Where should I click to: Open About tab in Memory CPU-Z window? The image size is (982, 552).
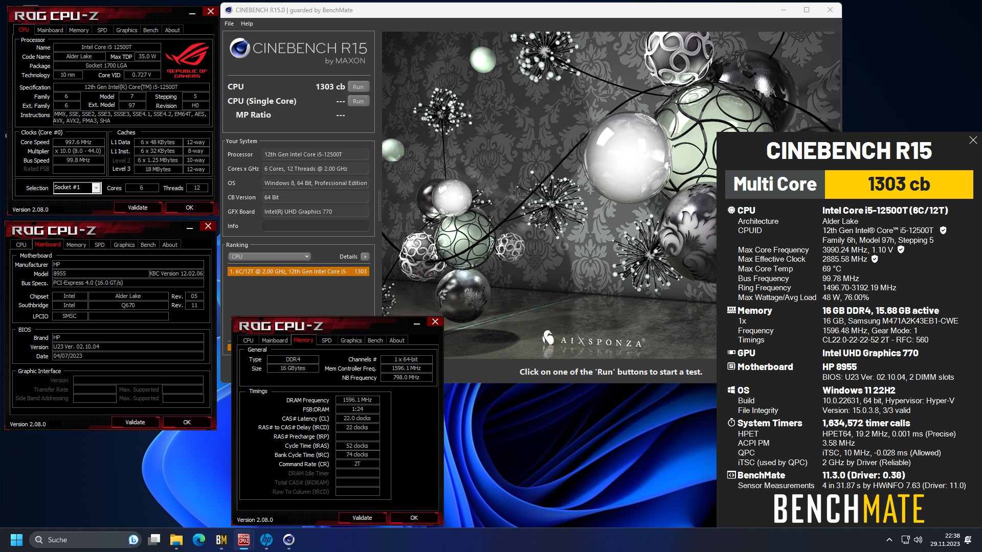[x=397, y=340]
